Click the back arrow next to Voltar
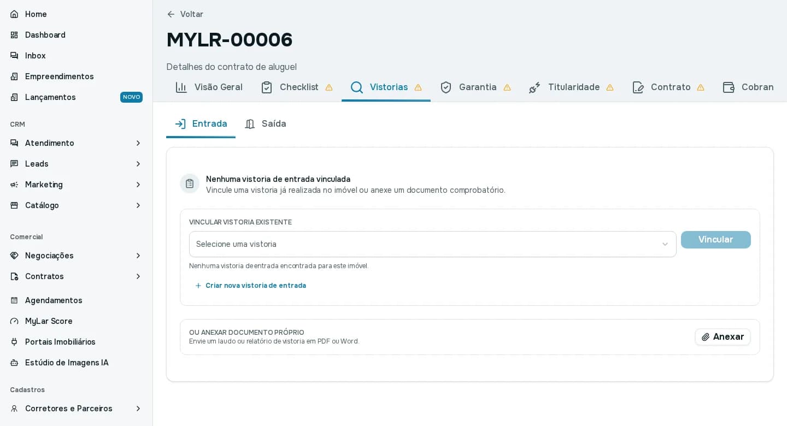The height and width of the screenshot is (426, 787). (x=171, y=14)
